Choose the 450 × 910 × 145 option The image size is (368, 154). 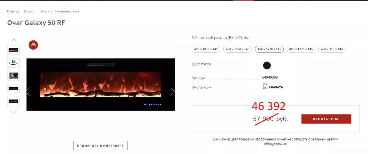[x=332, y=49]
